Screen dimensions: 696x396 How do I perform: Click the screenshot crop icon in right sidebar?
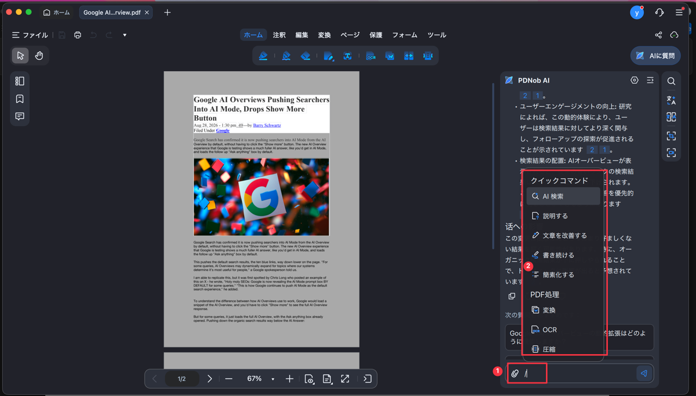[x=672, y=135]
